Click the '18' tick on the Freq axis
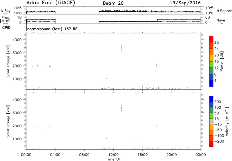232x161 pixels. [x=19, y=17]
